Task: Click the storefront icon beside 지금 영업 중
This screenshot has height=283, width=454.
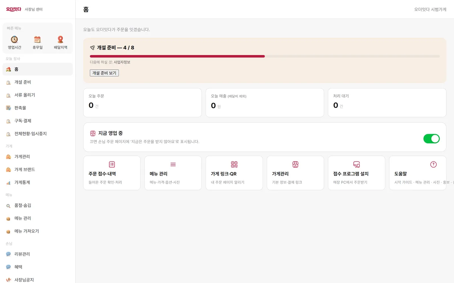Action: pyautogui.click(x=93, y=133)
